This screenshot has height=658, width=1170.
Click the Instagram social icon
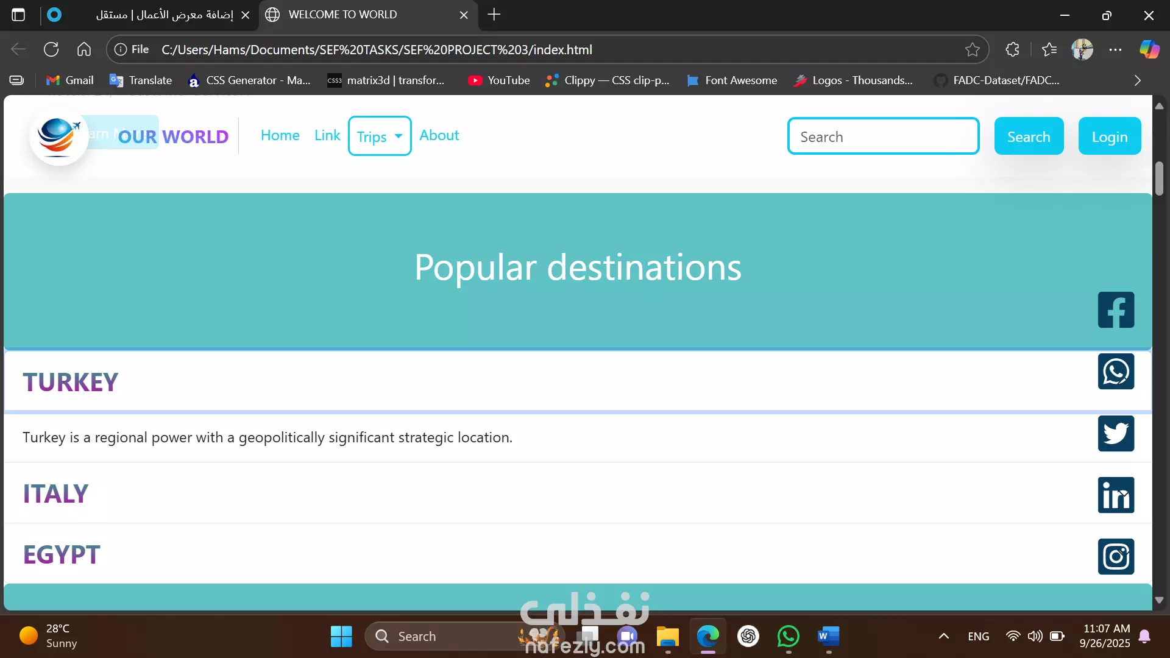[1116, 556]
